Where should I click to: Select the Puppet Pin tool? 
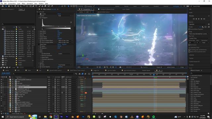(x=52, y=6)
